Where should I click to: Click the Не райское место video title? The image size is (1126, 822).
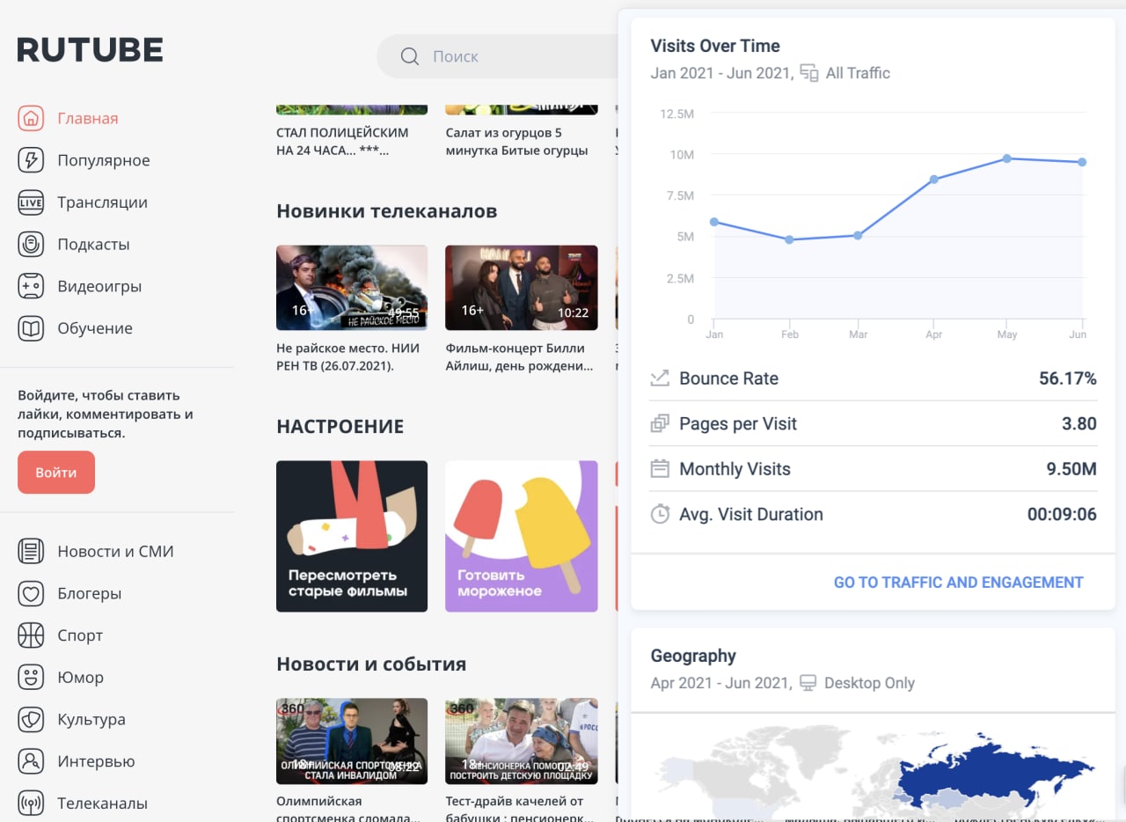pos(347,356)
